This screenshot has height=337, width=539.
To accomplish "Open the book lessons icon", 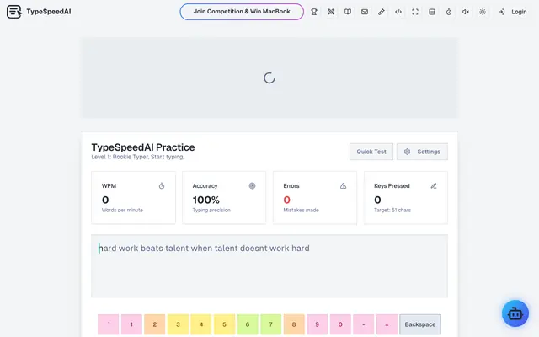I will click(348, 12).
